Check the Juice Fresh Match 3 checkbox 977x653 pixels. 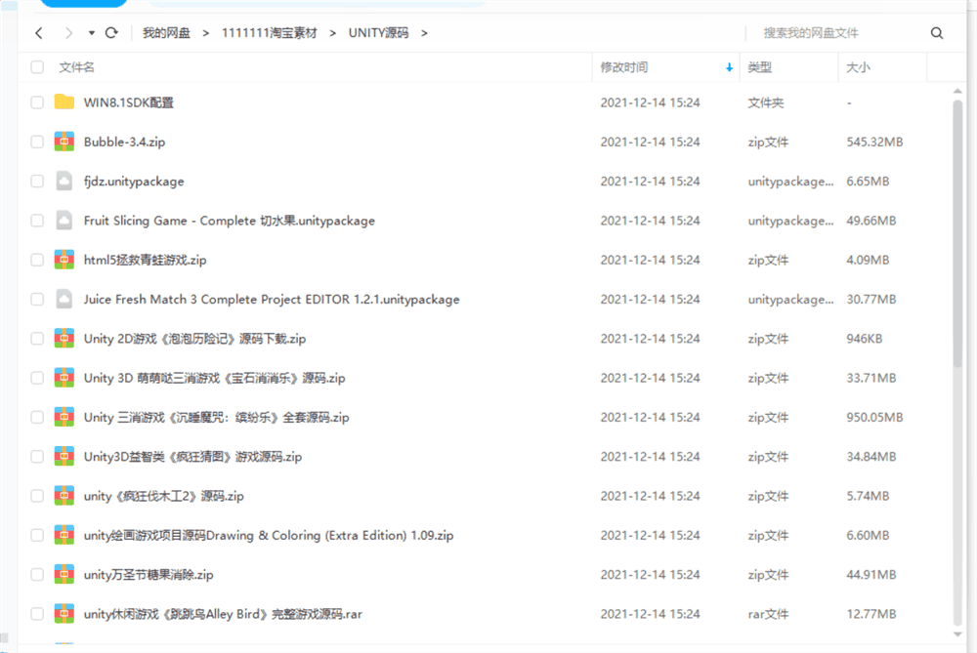(x=37, y=300)
